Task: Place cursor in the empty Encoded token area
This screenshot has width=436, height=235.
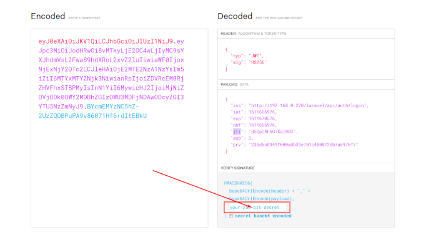Action: [119, 172]
